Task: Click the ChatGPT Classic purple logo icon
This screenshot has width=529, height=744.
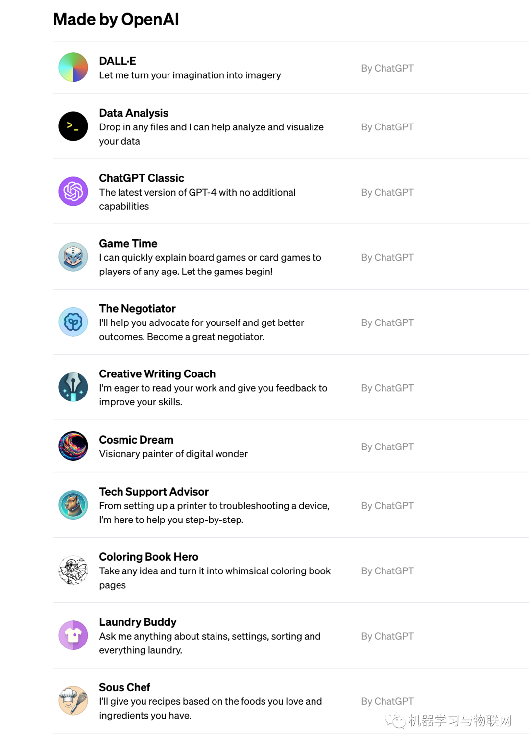Action: [73, 192]
